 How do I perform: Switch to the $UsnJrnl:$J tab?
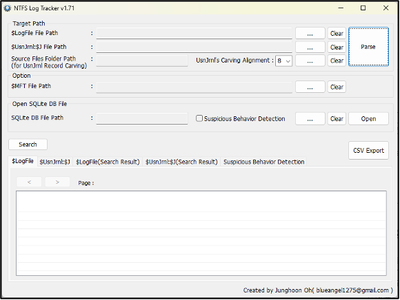tap(55, 162)
